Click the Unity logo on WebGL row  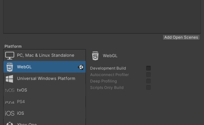81,67
